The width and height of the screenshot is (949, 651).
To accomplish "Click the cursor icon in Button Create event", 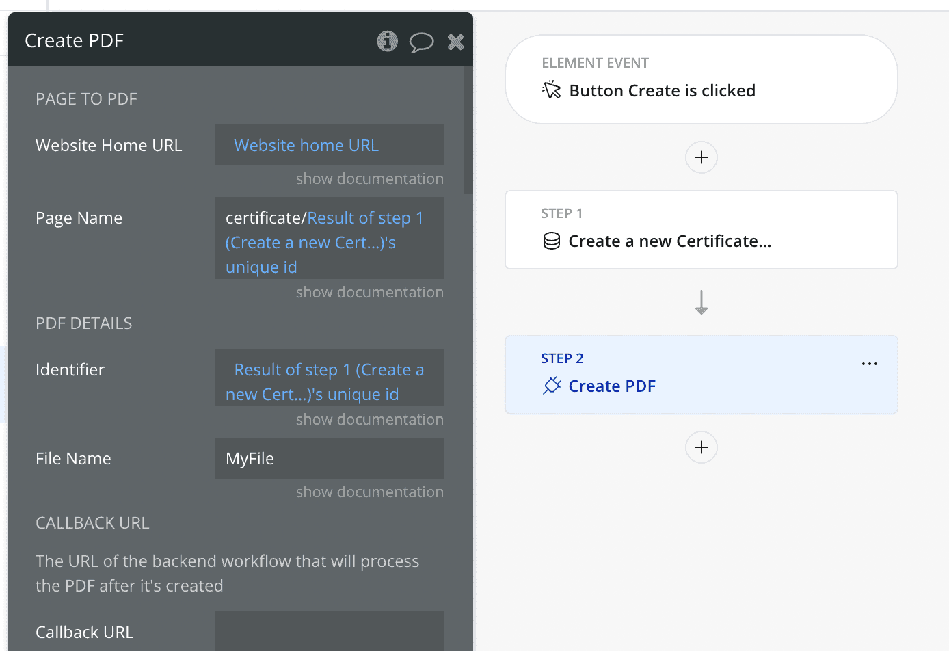I will pyautogui.click(x=552, y=90).
